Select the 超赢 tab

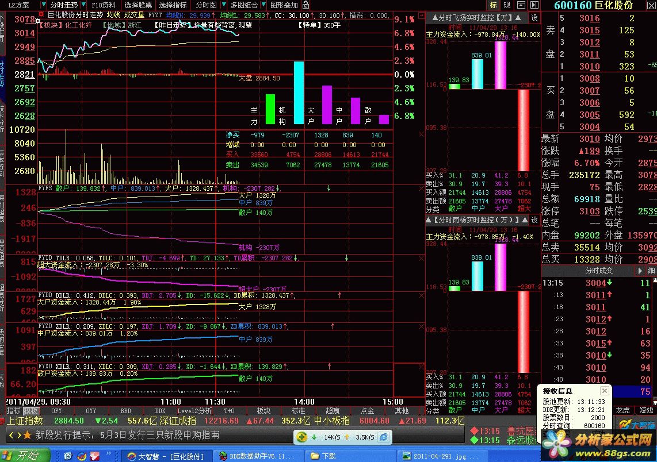click(333, 411)
